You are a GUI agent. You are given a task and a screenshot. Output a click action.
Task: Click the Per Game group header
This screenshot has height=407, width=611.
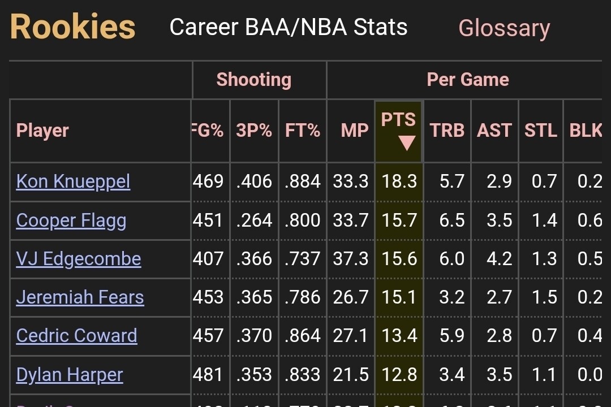click(x=467, y=80)
